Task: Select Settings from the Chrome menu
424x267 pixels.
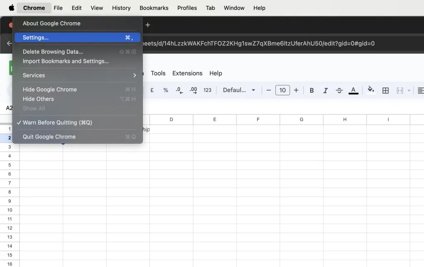Action: pos(36,37)
